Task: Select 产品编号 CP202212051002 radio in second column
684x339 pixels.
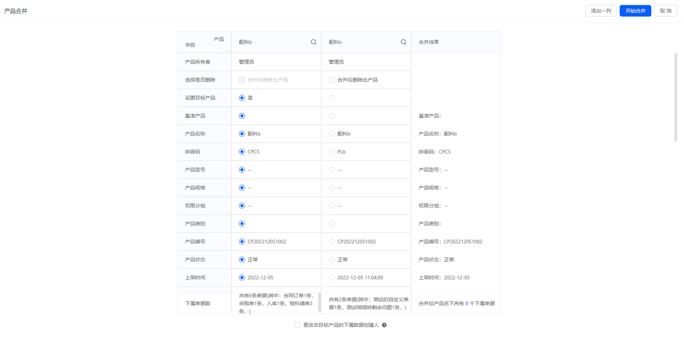Action: point(332,242)
